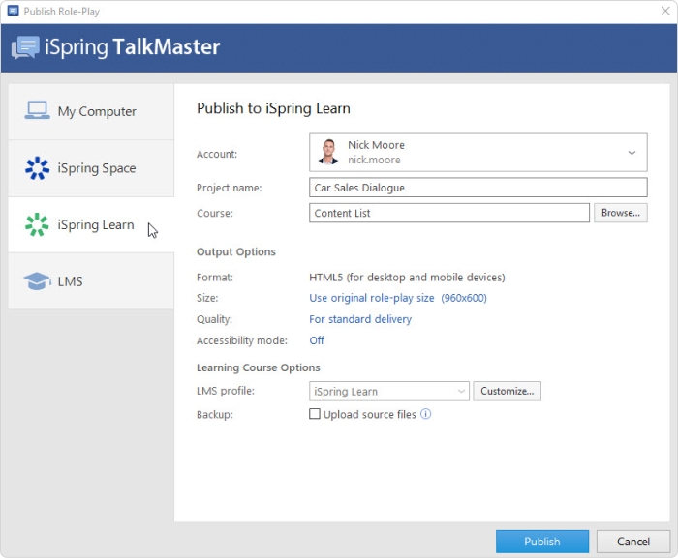
Task: Click the LMS graduation cap icon
Action: point(37,281)
